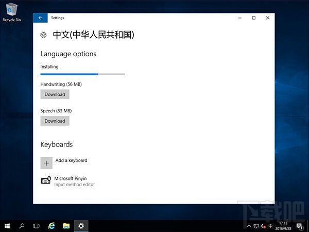Image resolution: width=309 pixels, height=232 pixels.
Task: Open Microsoft Pinyin input method editor entry
Action: 68,181
